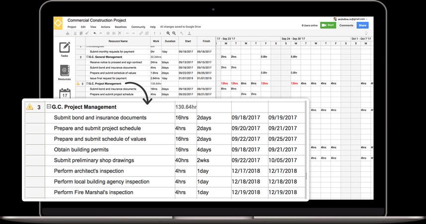The width and height of the screenshot is (426, 224).
Task: Click the Redo arrow icon
Action: point(100,33)
